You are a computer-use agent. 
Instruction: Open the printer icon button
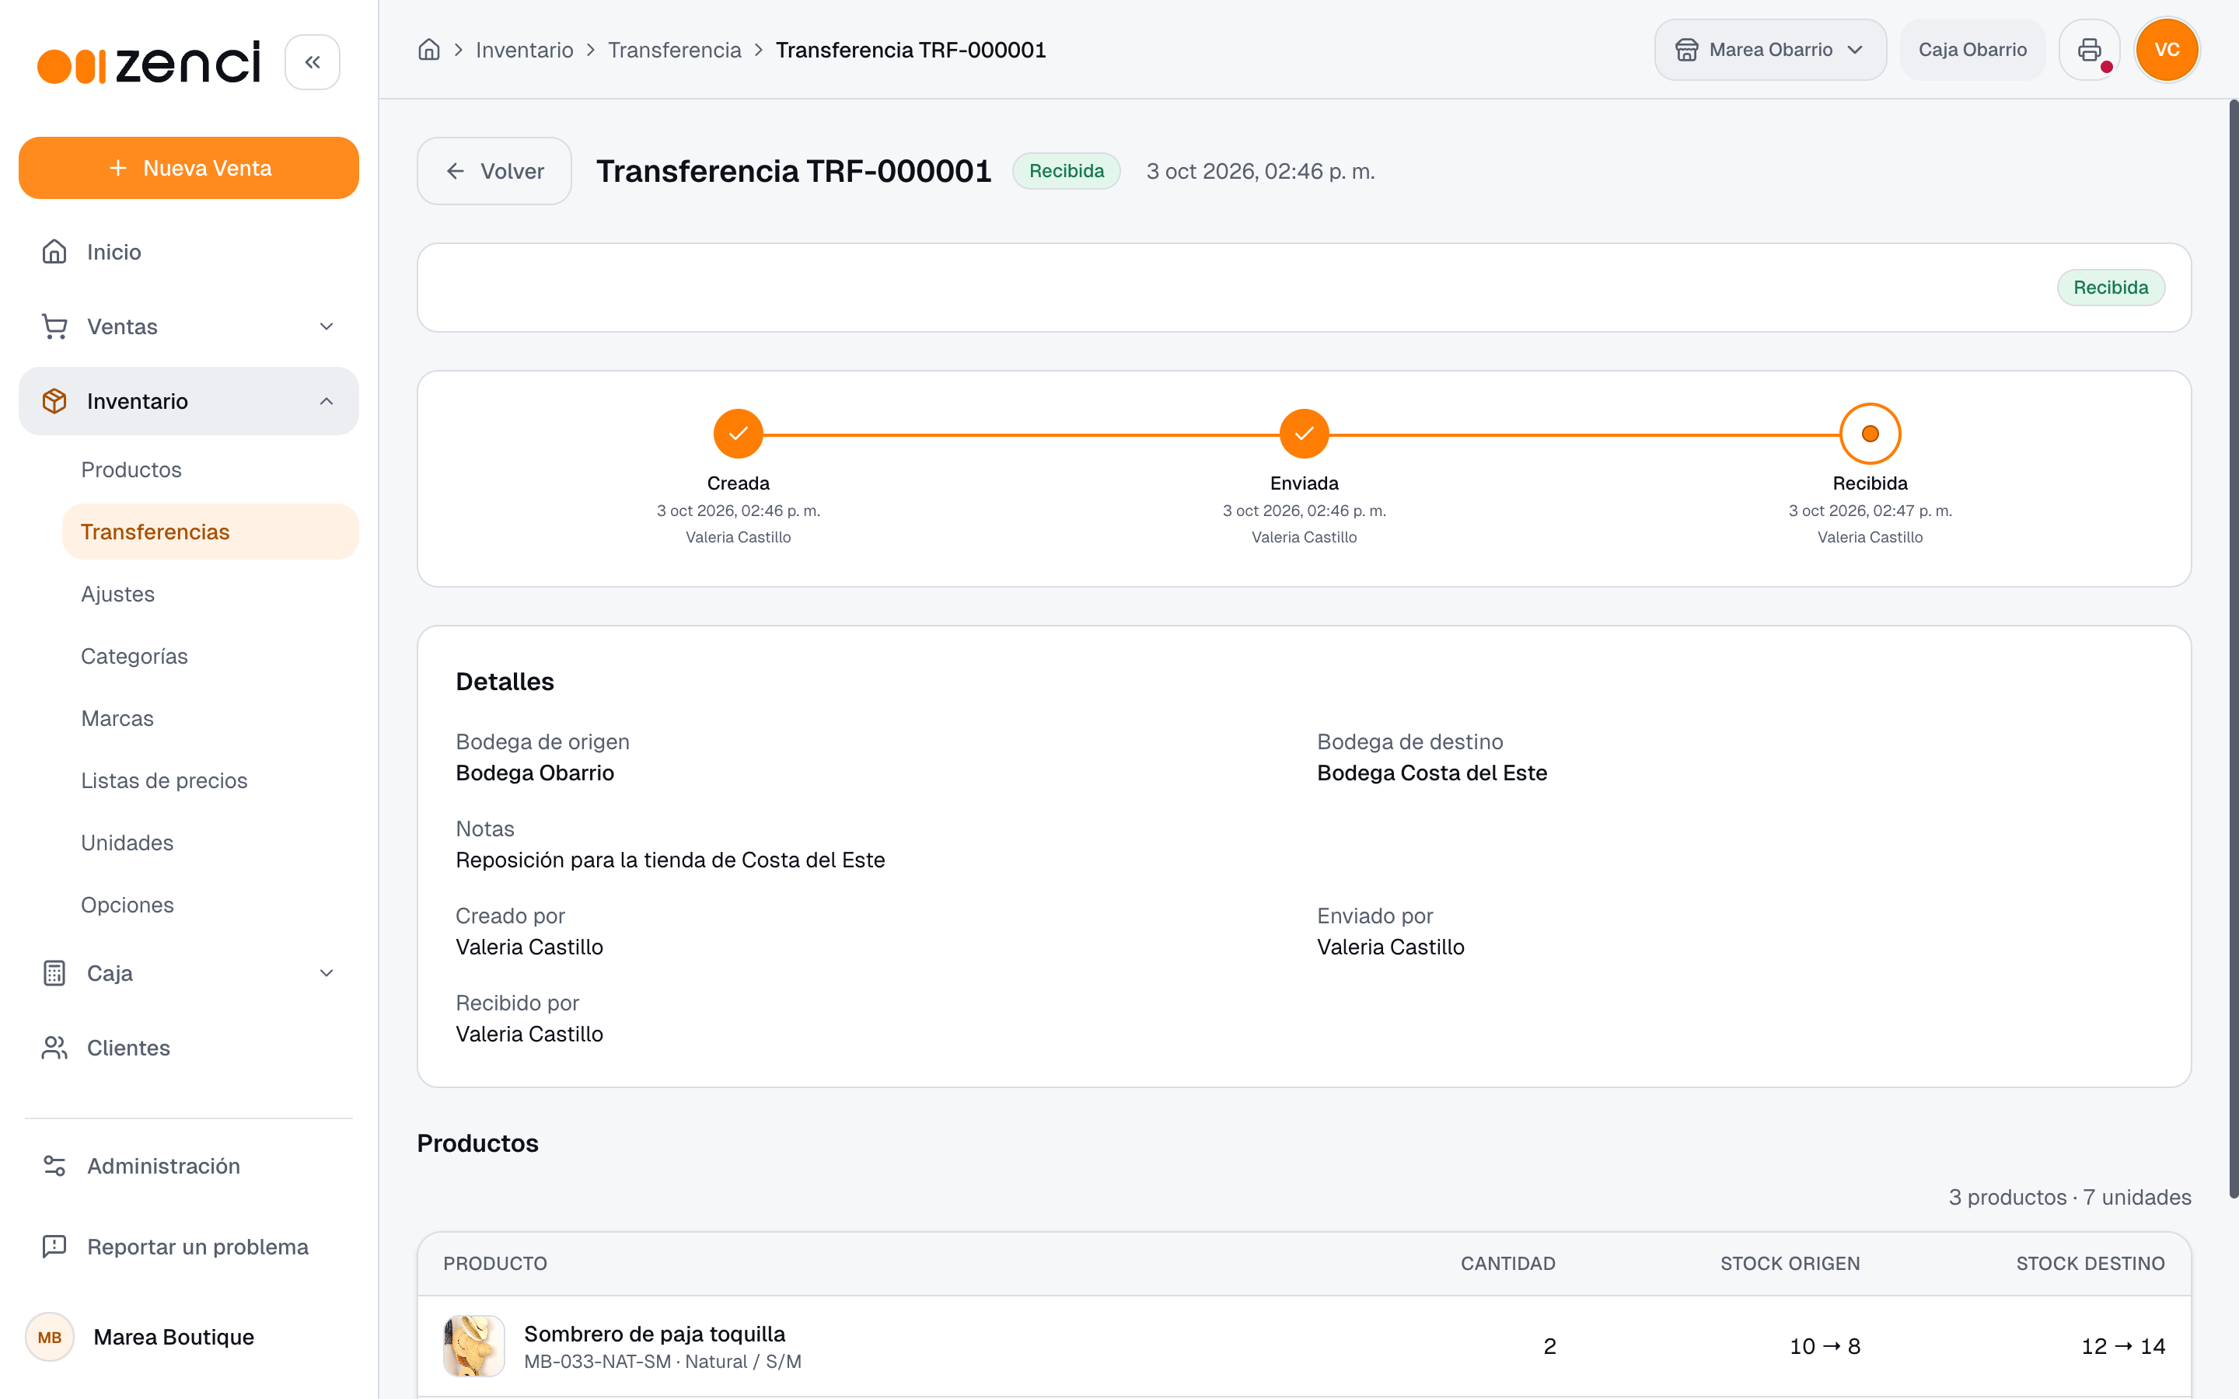[2089, 50]
